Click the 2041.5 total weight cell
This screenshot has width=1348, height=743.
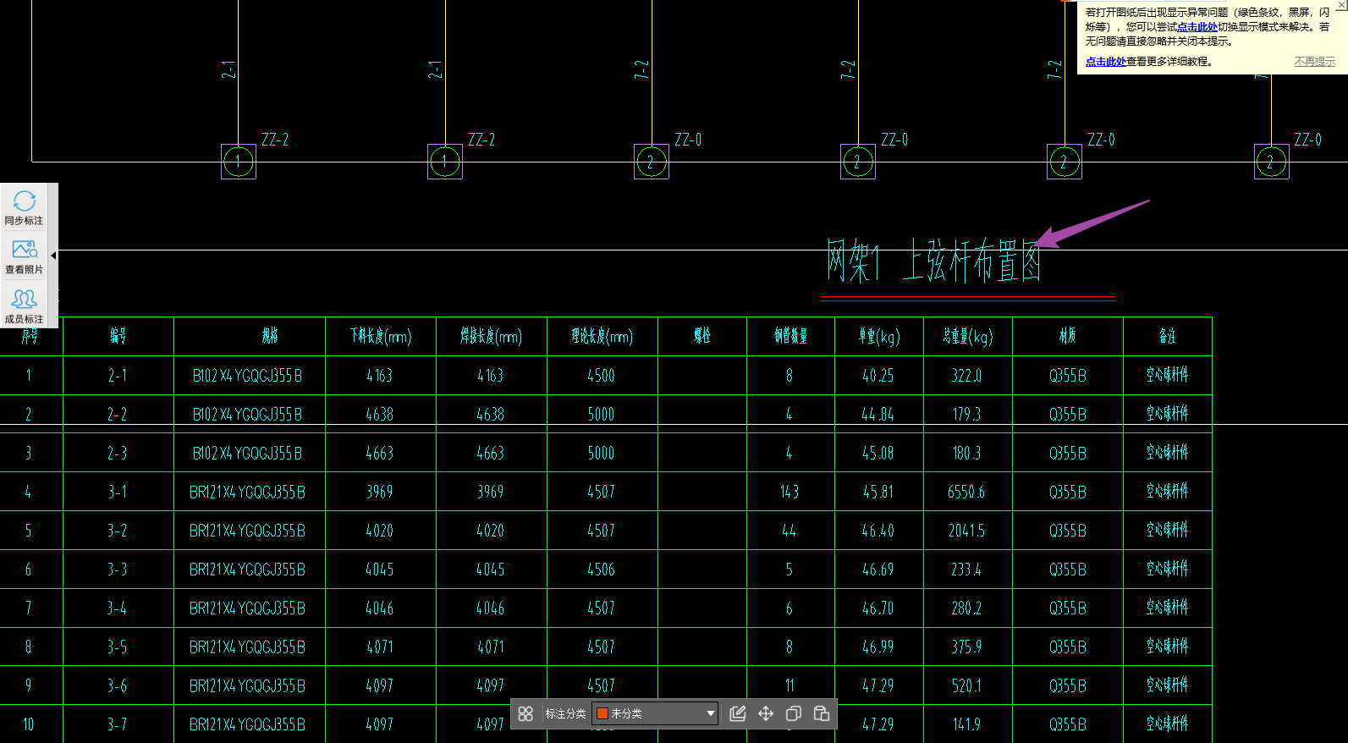(x=966, y=531)
